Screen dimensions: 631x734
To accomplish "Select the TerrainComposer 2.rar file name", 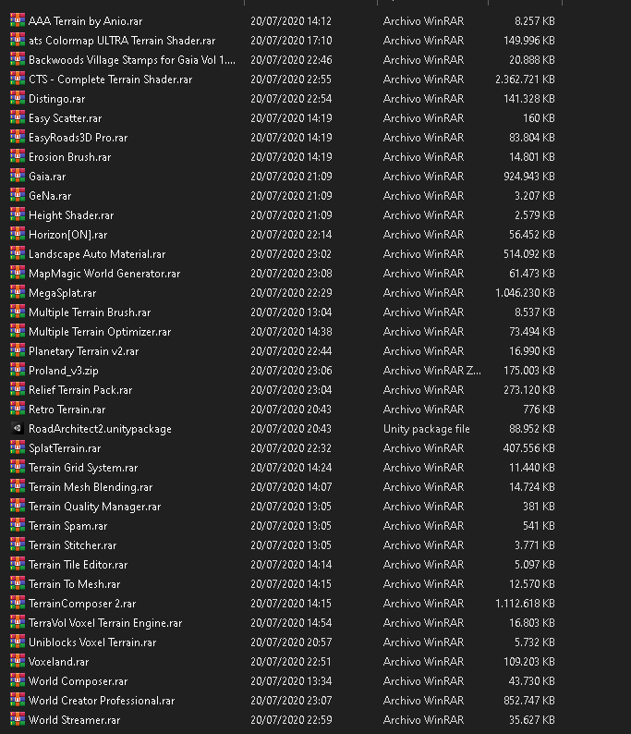I will point(83,603).
